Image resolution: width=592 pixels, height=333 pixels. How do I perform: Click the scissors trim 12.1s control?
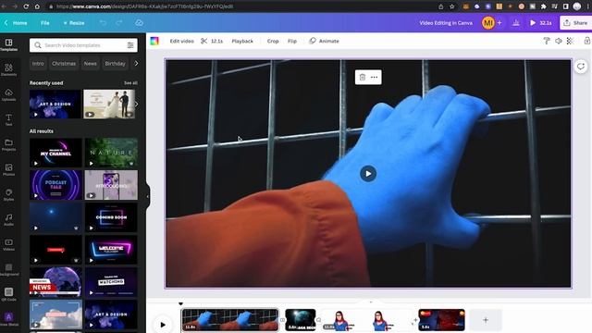212,41
